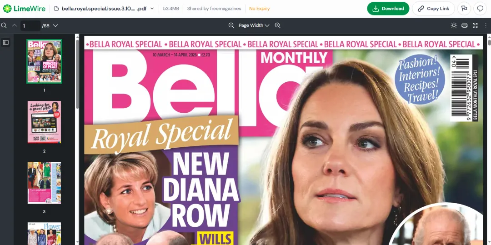
Task: Click the search magnifier icon in PDF toolbar
Action: click(x=4, y=25)
